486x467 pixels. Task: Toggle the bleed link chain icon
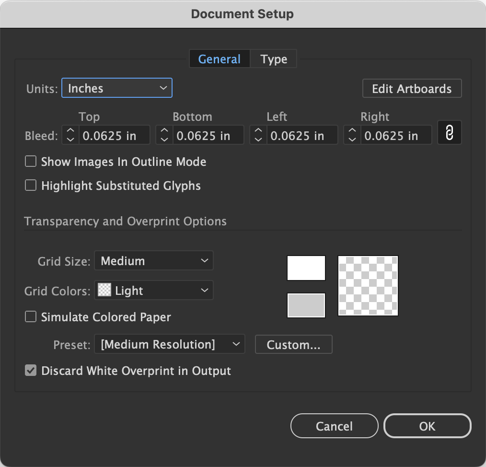(x=450, y=133)
